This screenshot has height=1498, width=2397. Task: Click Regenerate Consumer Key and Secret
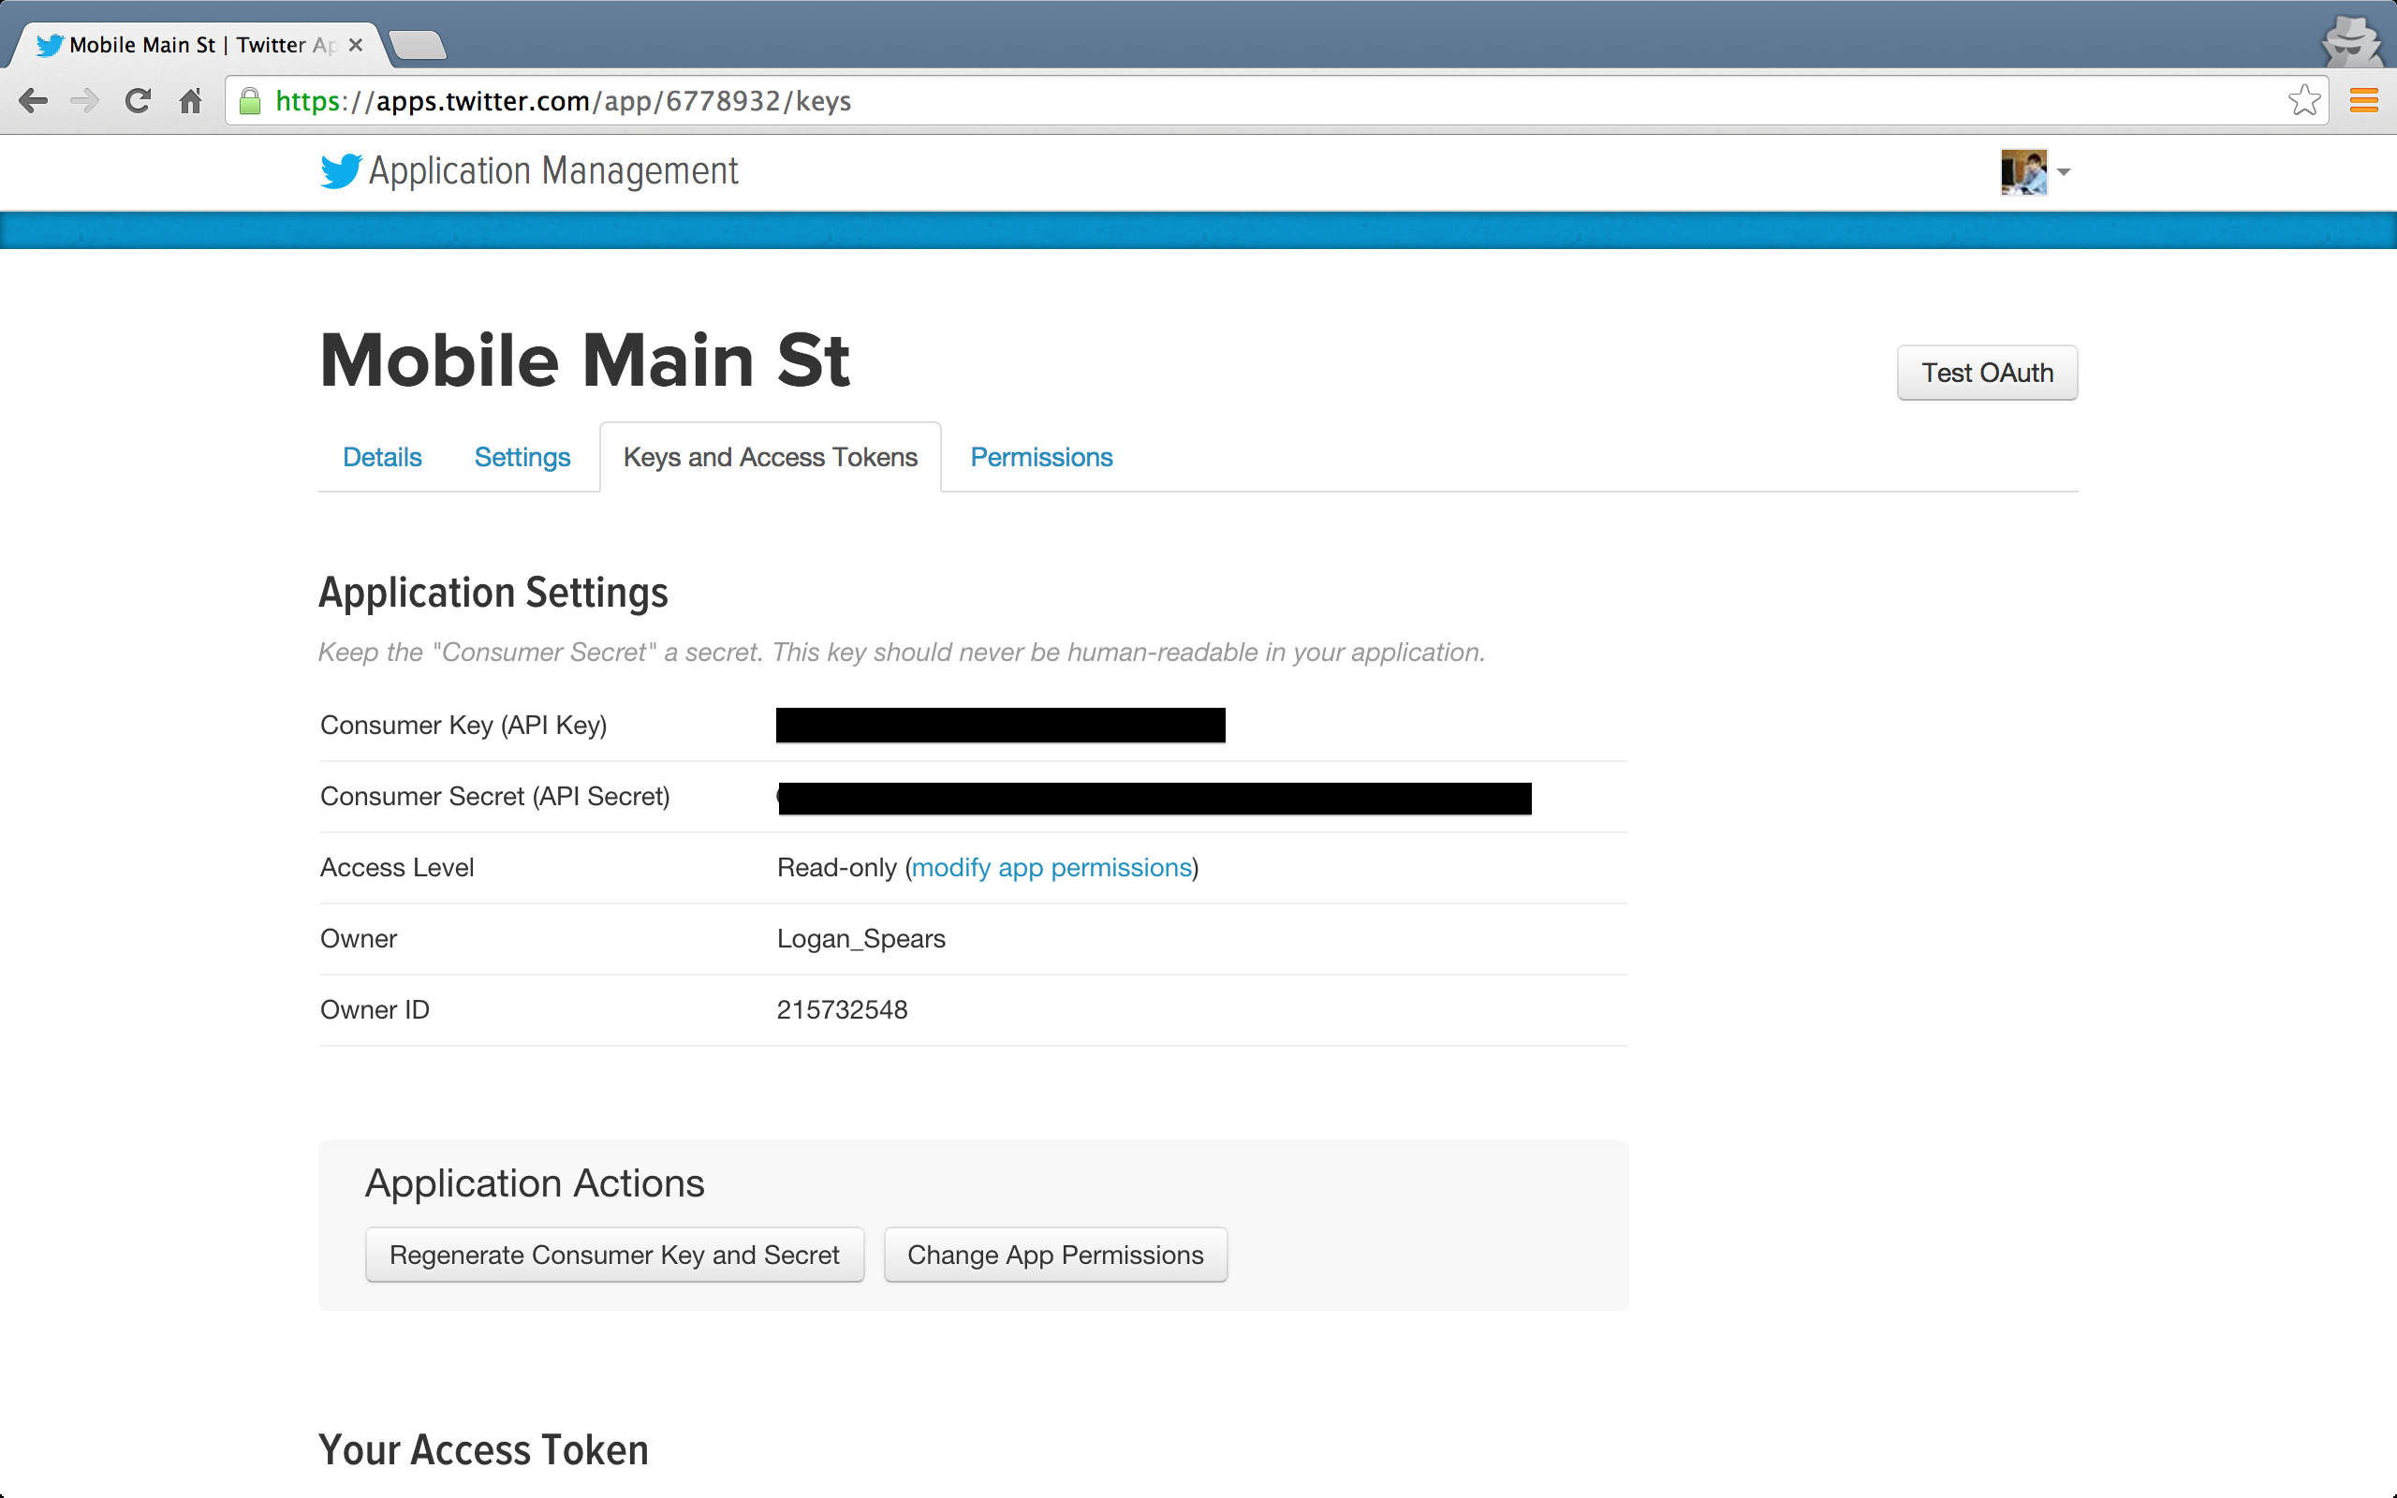614,1255
